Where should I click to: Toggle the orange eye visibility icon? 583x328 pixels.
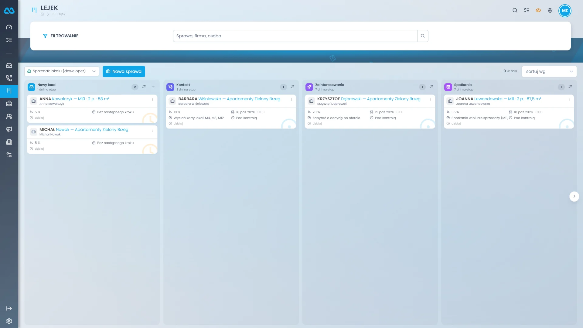click(538, 10)
